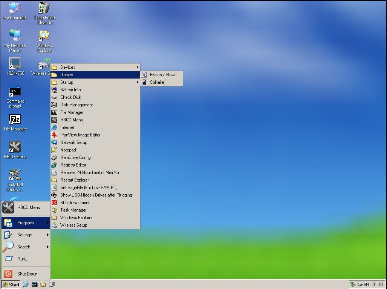Open Wireless Setup menu entry
Screen dimensions: 387x289
coord(95,225)
